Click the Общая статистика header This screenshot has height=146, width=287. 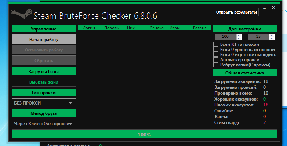(245, 73)
